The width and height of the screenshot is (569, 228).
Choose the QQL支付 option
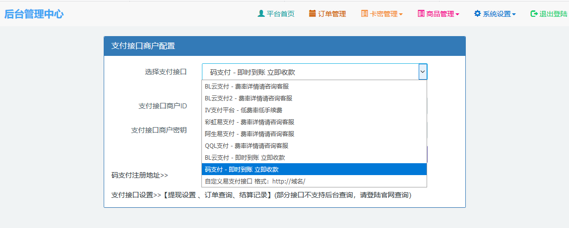click(x=246, y=145)
